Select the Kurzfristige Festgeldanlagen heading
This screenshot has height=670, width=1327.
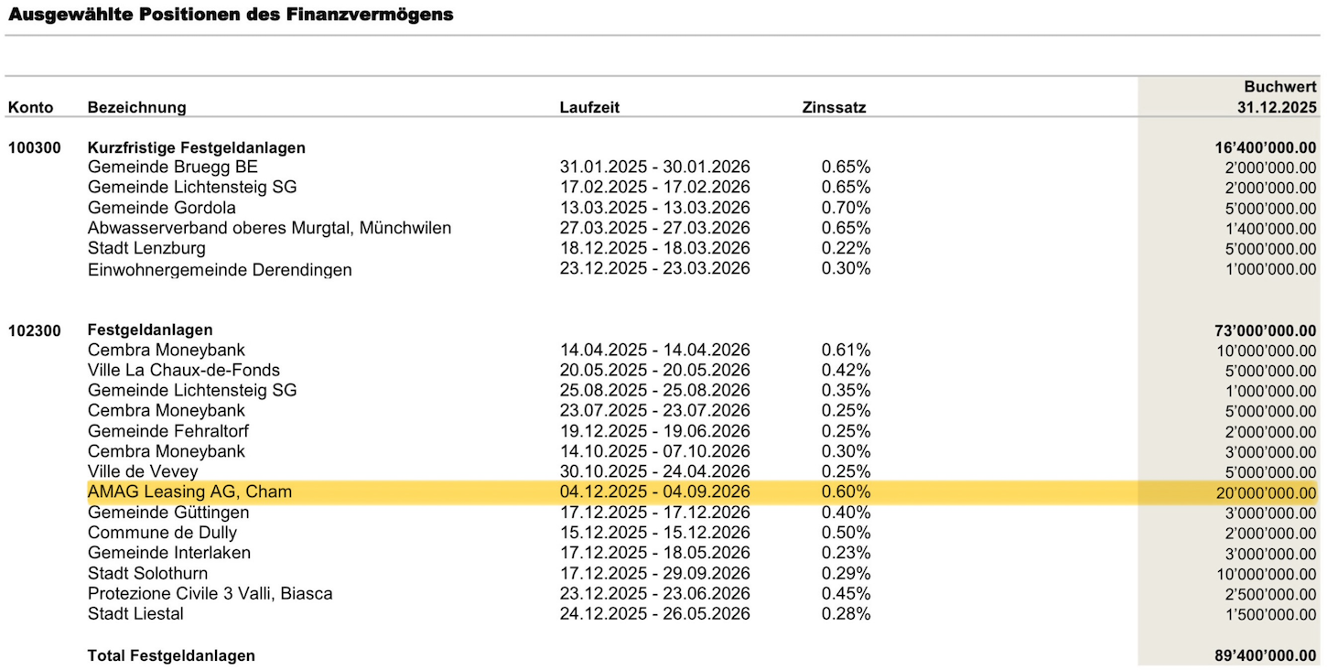[197, 147]
